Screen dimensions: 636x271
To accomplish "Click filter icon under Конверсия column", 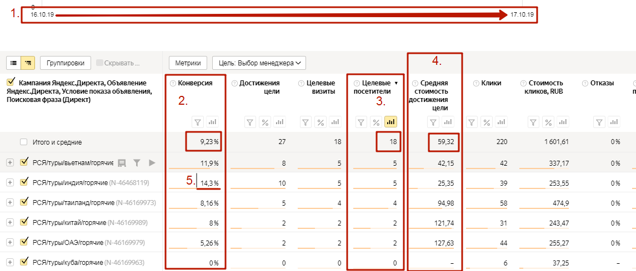I will [198, 122].
